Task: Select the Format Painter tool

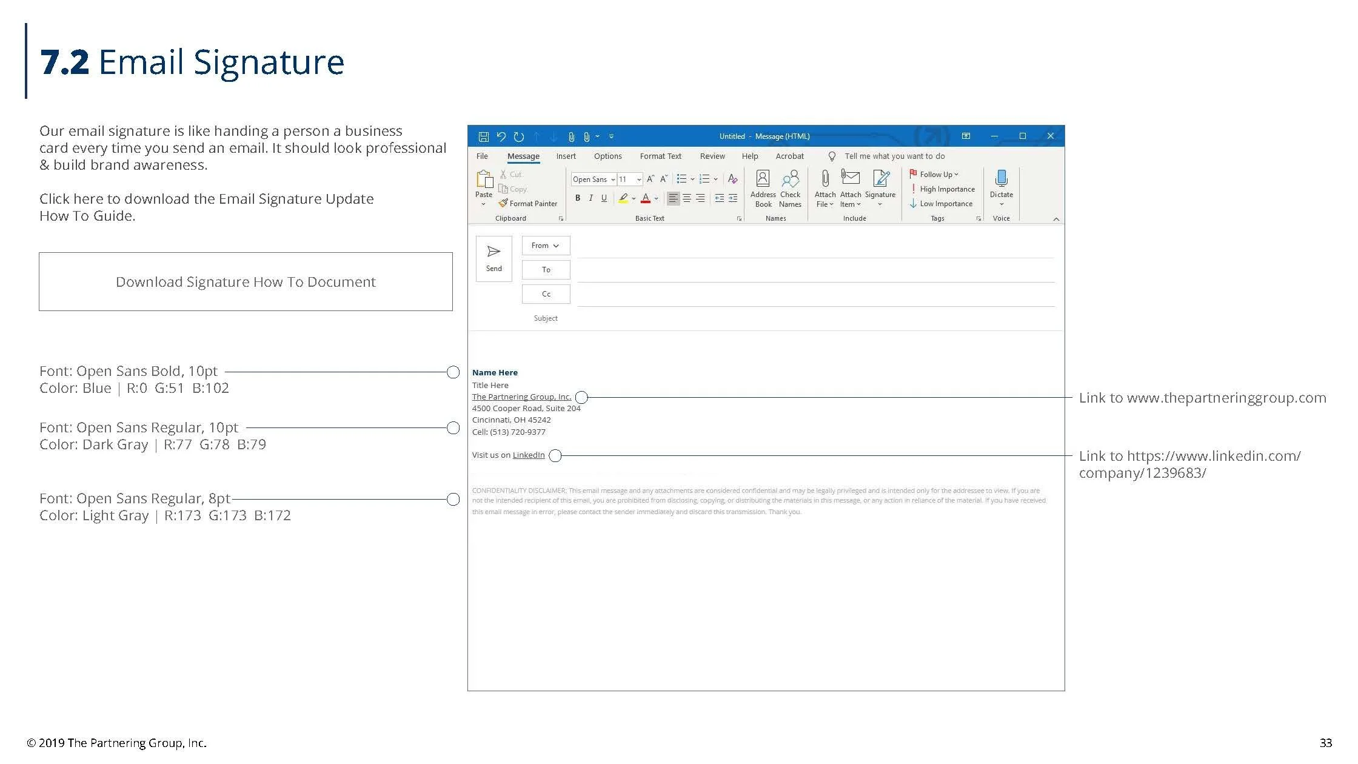Action: [528, 204]
